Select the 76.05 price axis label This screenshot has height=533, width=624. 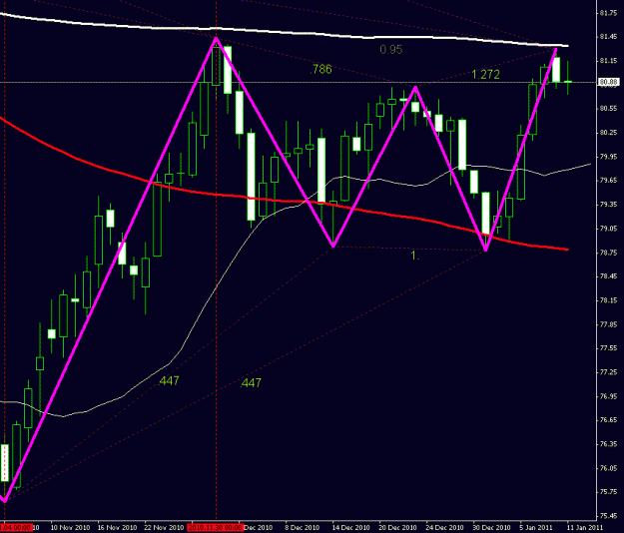[x=608, y=468]
